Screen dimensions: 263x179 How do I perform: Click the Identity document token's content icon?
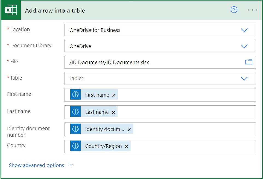coord(75,129)
